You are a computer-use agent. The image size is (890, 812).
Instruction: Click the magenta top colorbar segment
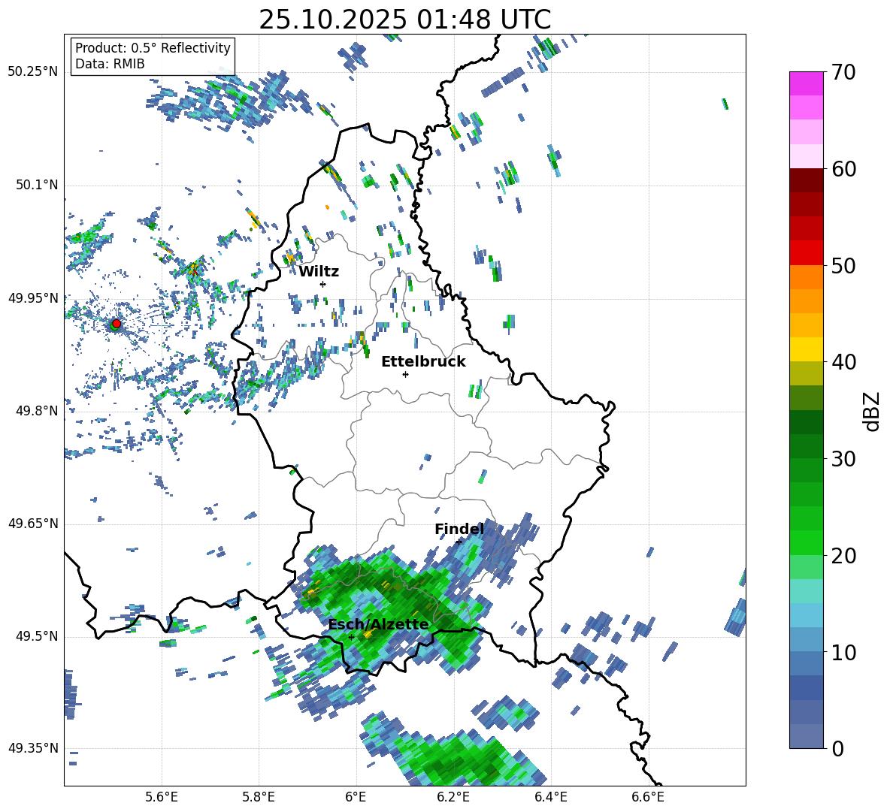[x=806, y=83]
